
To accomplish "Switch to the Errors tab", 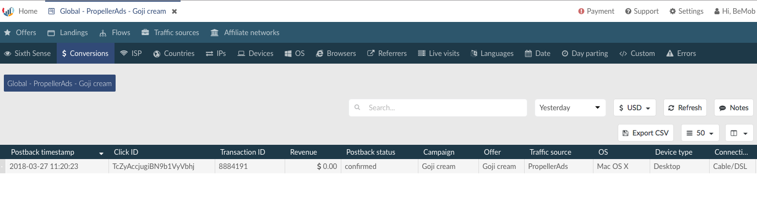I will pos(681,53).
